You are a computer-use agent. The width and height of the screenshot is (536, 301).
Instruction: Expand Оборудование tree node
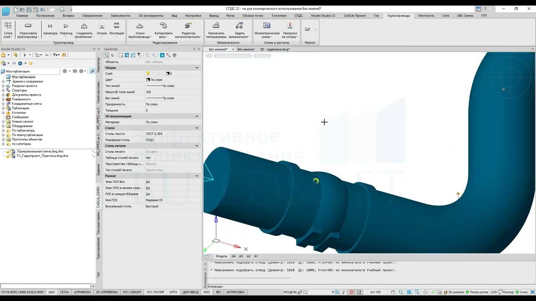pos(3,126)
